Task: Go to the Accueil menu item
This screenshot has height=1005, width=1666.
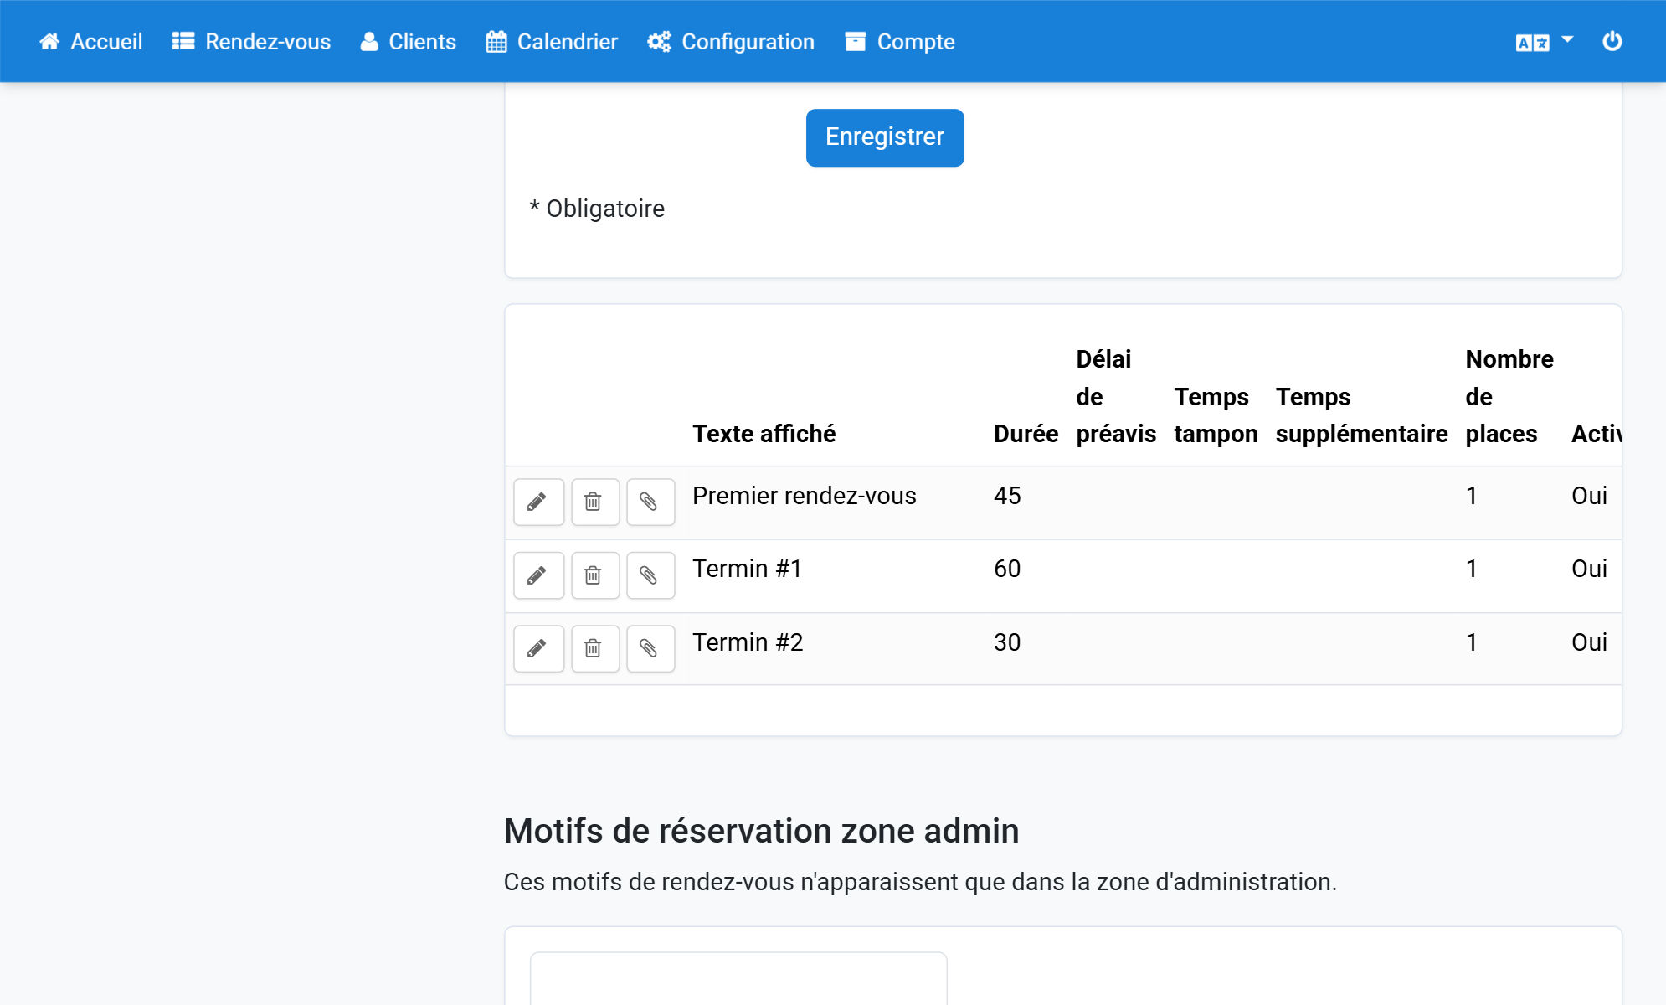Action: [90, 42]
